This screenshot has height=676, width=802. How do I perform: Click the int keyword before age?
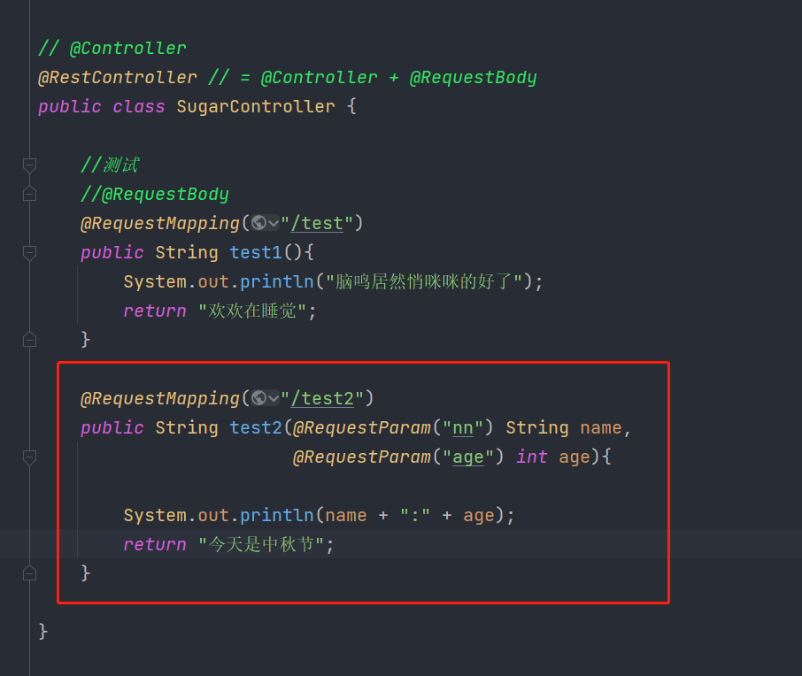pos(532,457)
